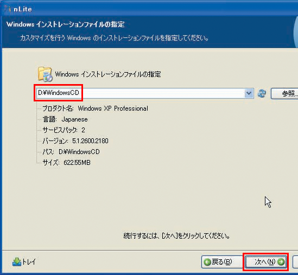The height and width of the screenshot is (275, 298).
Task: Click the green arrow on the 次へ(N) button
Action: click(x=281, y=262)
